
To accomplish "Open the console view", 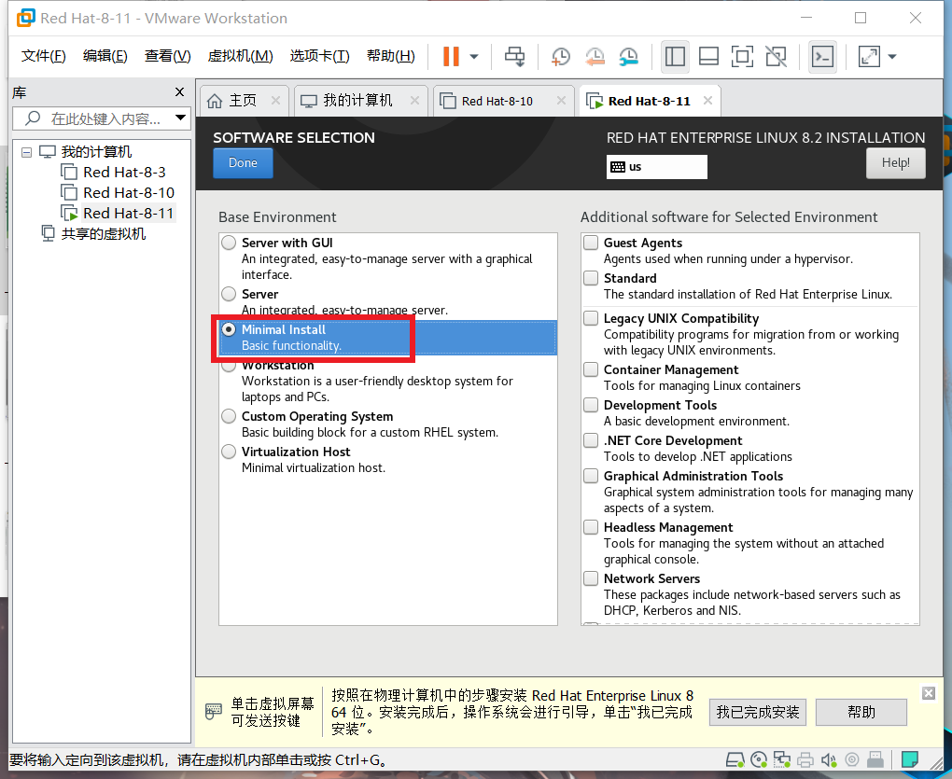I will tap(822, 56).
